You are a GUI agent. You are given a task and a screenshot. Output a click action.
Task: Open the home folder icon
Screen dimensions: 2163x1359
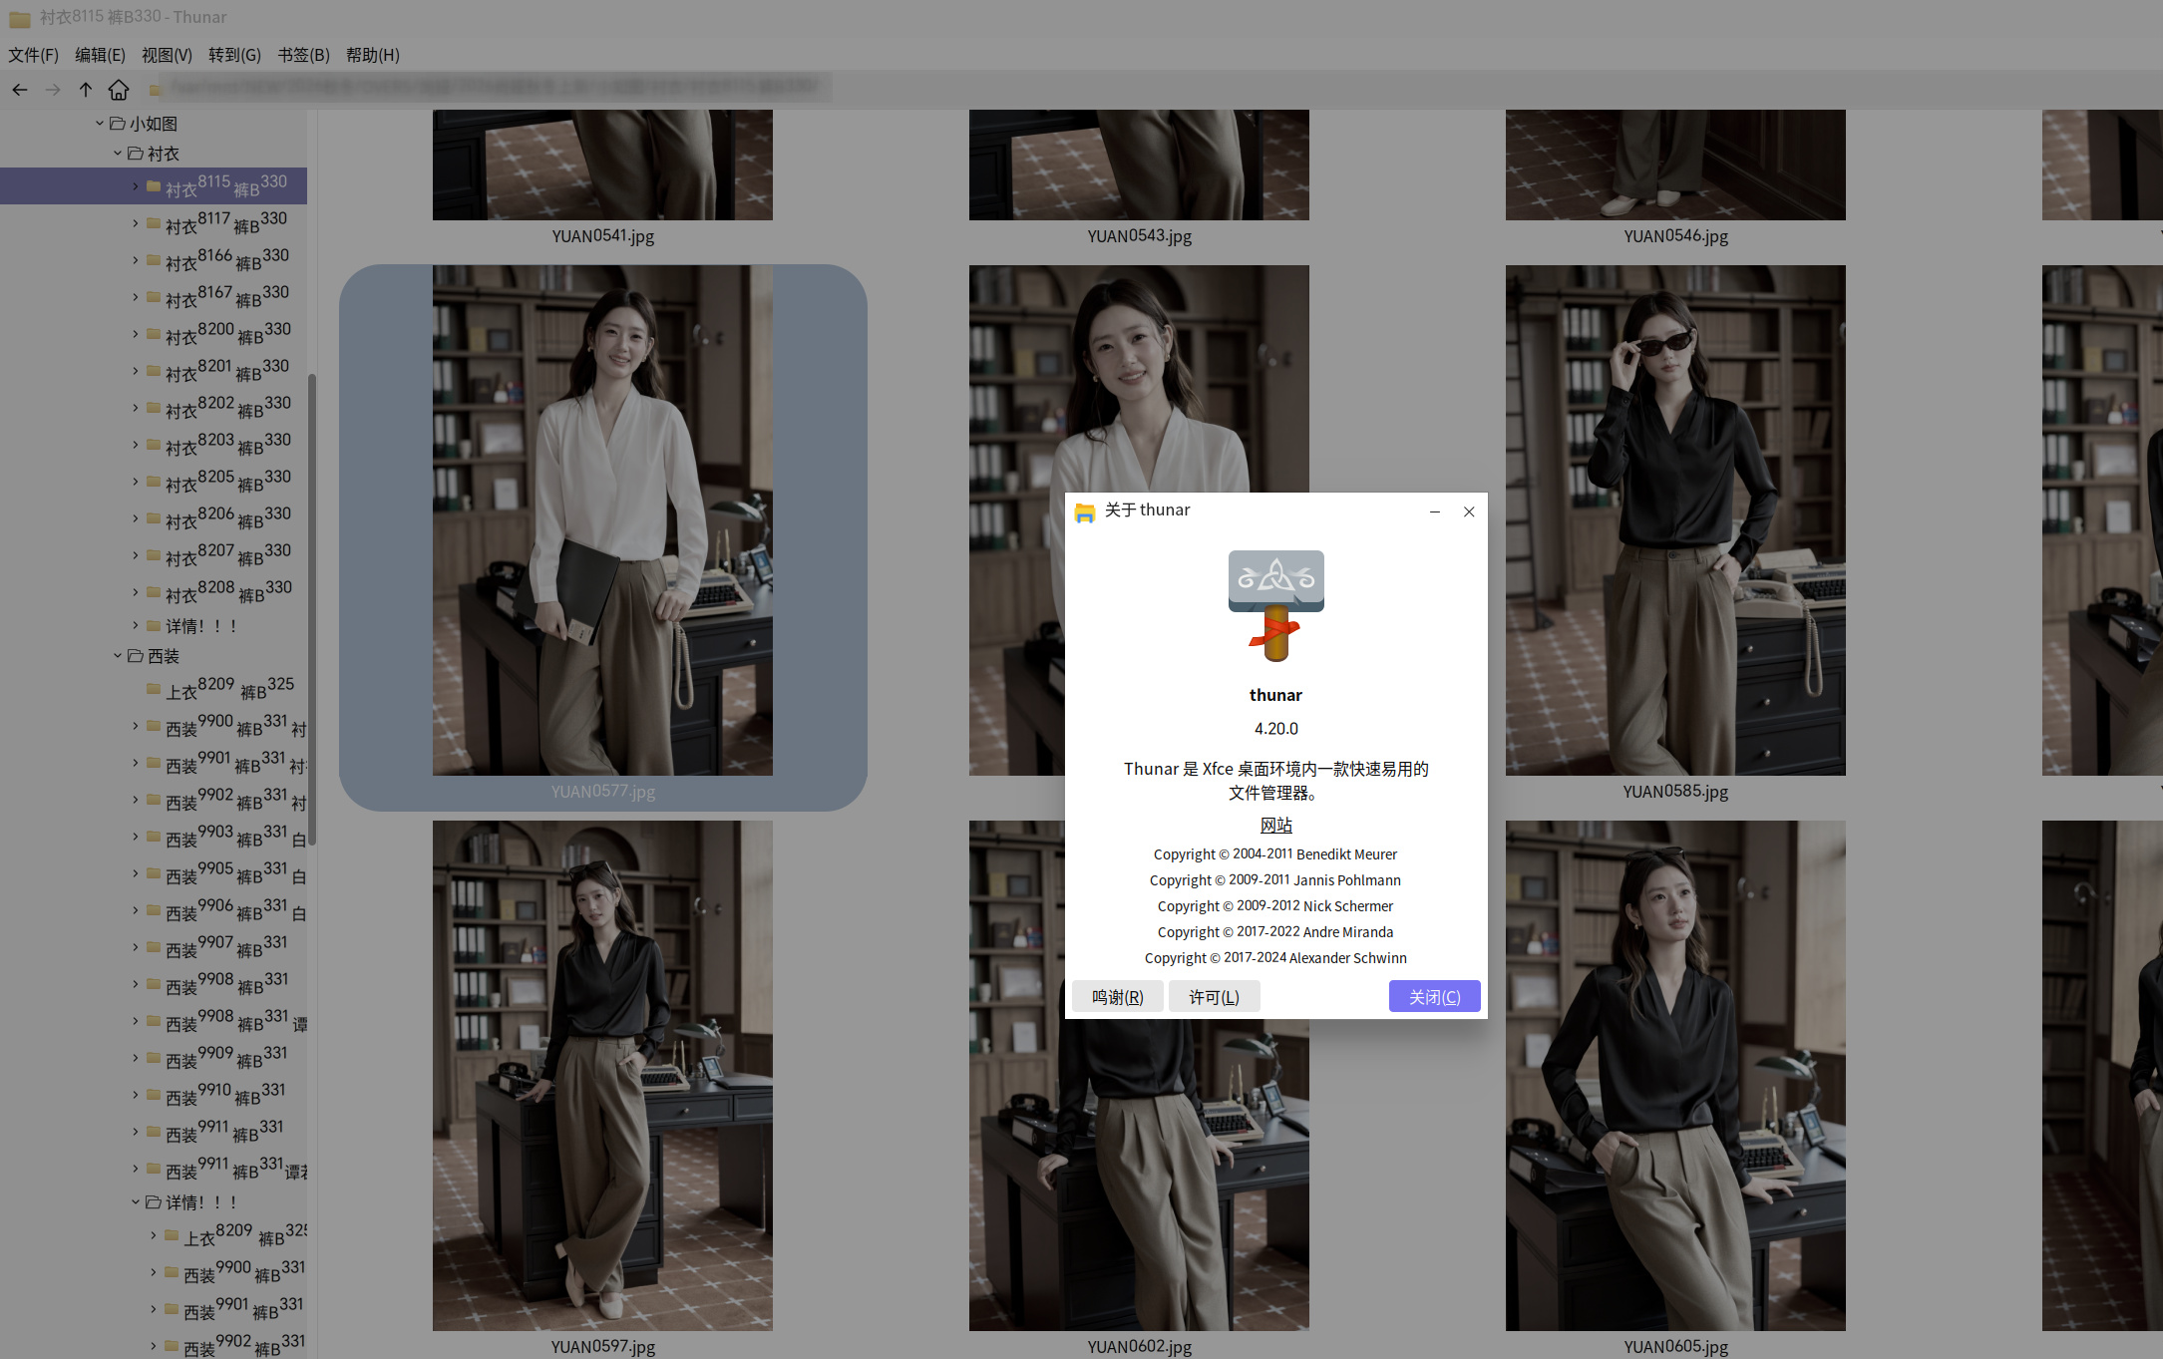(119, 90)
